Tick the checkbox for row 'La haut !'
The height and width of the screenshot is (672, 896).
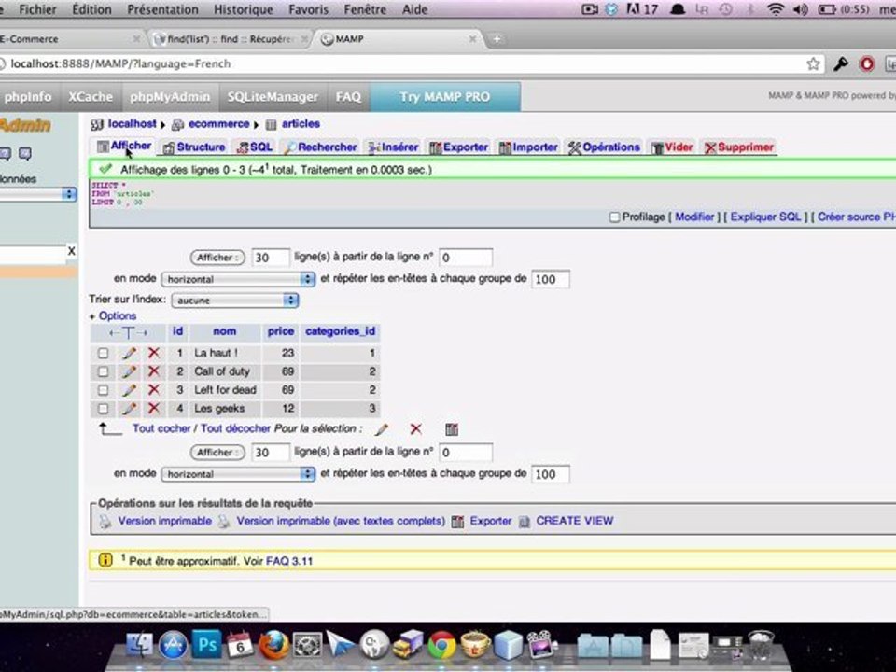(103, 353)
